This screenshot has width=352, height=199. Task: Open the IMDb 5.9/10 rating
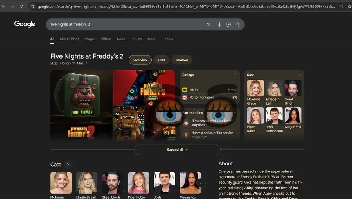[210, 90]
